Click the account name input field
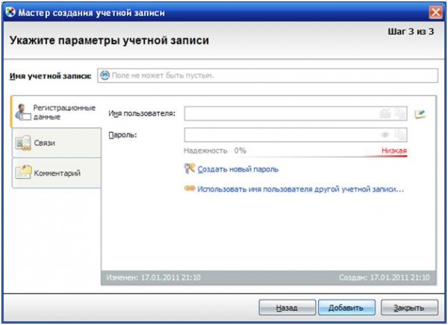 pos(267,75)
